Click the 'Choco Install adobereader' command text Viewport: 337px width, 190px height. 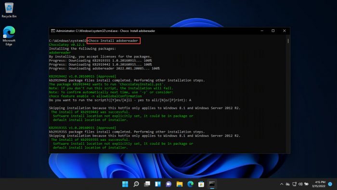pyautogui.click(x=113, y=41)
